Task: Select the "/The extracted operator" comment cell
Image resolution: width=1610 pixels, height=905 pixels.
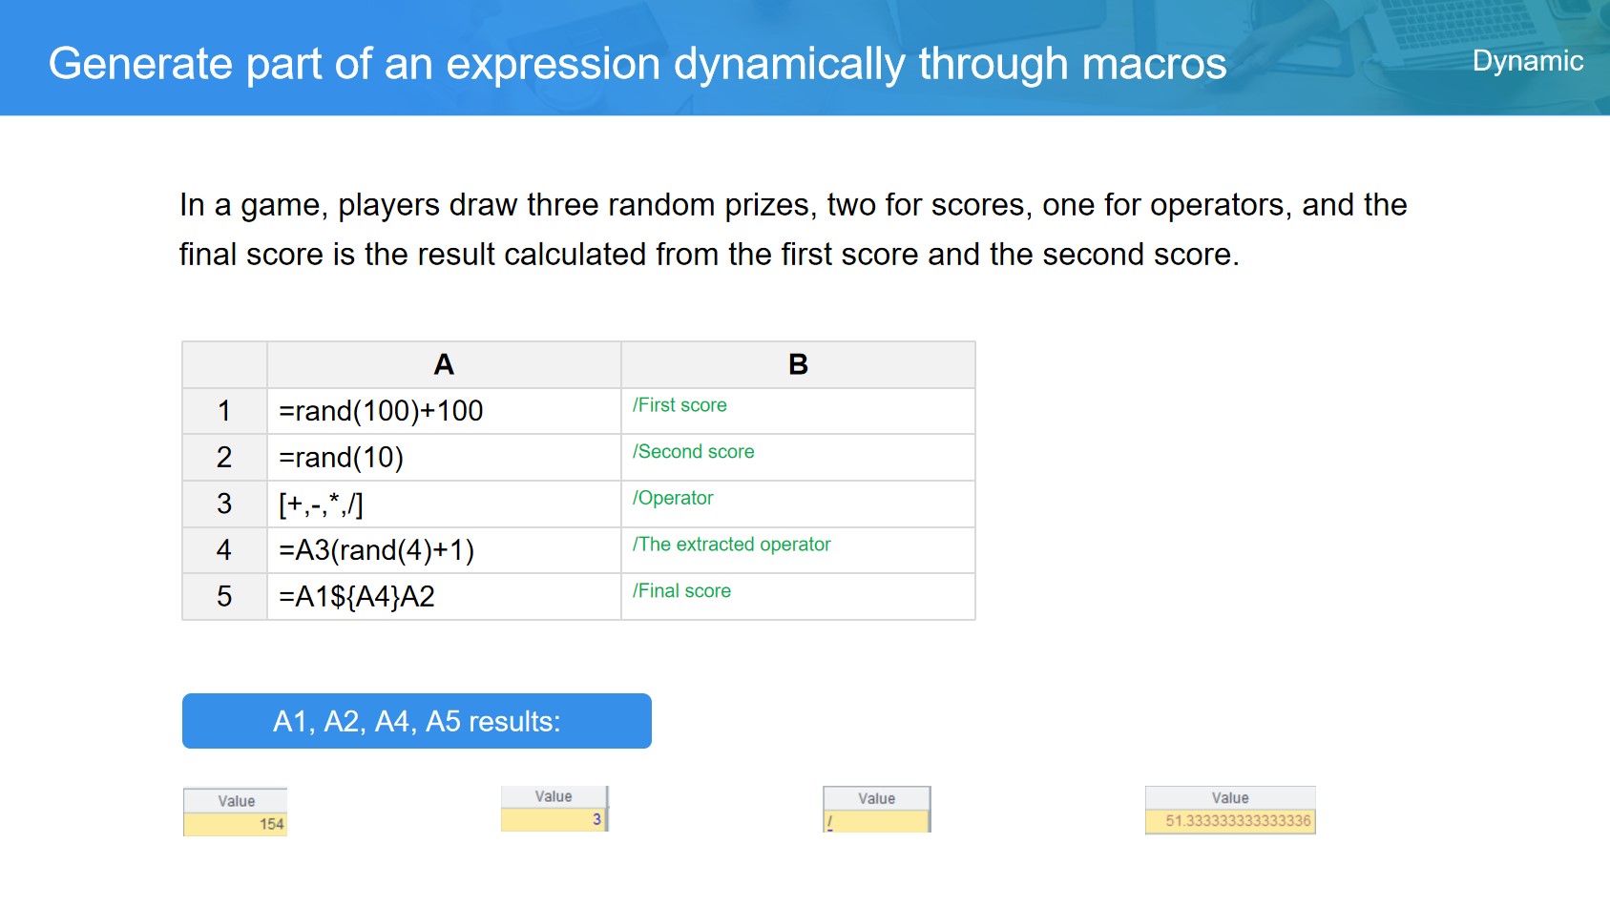Action: point(798,550)
